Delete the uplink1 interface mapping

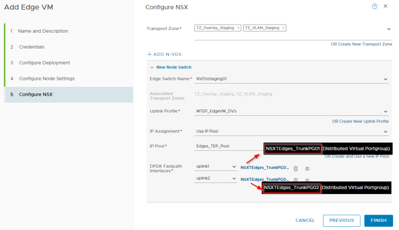296,169
